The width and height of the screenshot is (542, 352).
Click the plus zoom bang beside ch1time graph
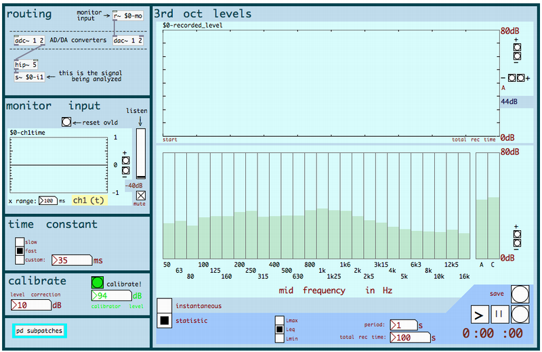(126, 160)
